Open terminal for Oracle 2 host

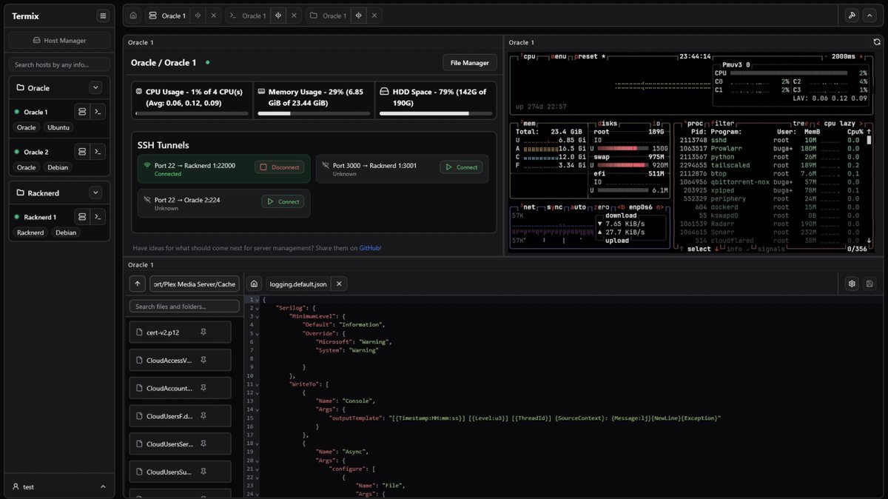coord(98,152)
